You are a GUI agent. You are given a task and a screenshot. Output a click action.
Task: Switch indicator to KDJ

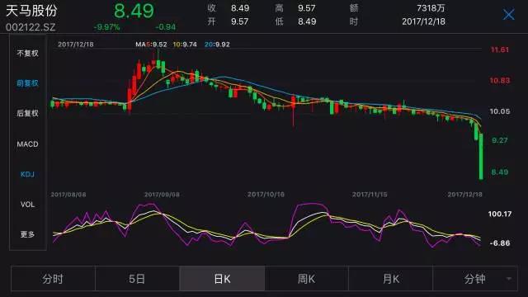click(27, 174)
